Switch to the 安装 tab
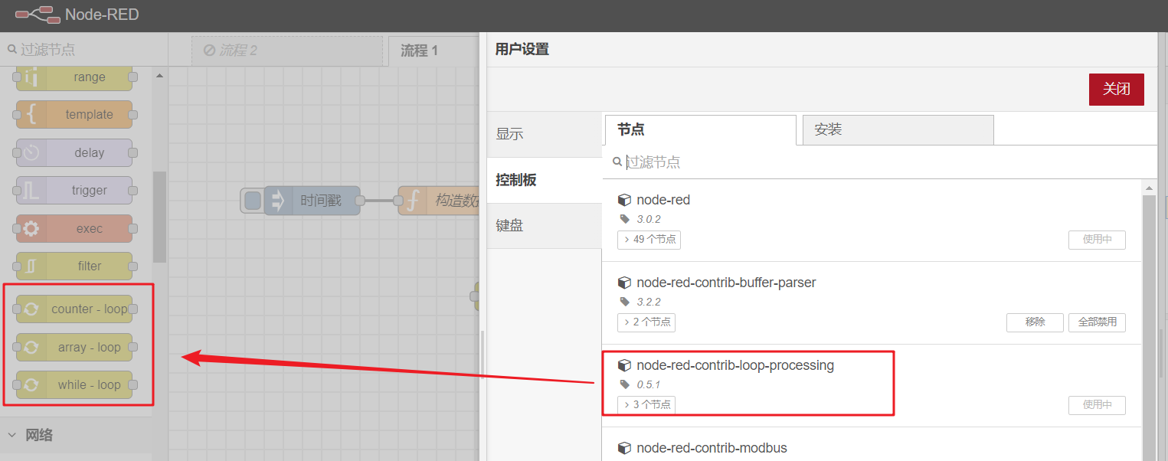The width and height of the screenshot is (1168, 461). (898, 130)
